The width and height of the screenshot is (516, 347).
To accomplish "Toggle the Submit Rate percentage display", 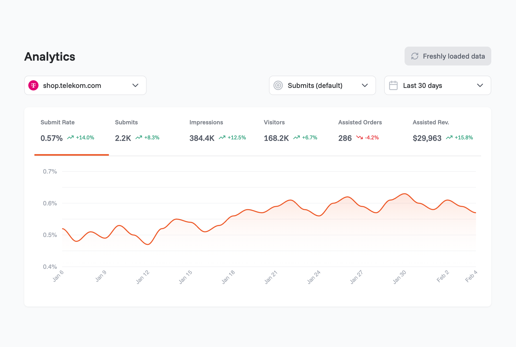I will click(51, 138).
